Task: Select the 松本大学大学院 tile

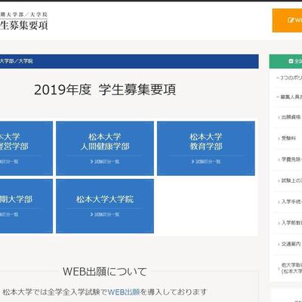Action: 105,206
